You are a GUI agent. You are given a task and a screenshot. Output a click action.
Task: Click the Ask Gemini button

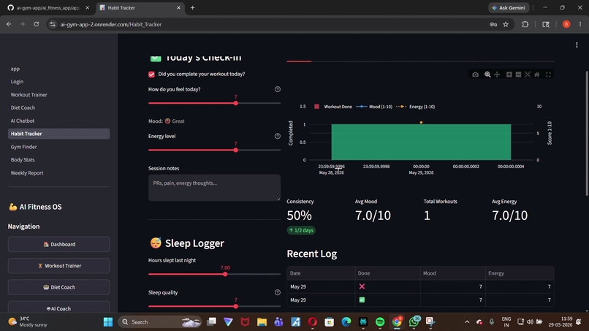509,7
